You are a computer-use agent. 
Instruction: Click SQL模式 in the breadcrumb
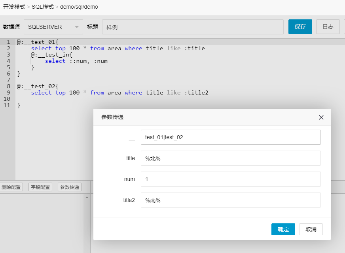coord(43,7)
